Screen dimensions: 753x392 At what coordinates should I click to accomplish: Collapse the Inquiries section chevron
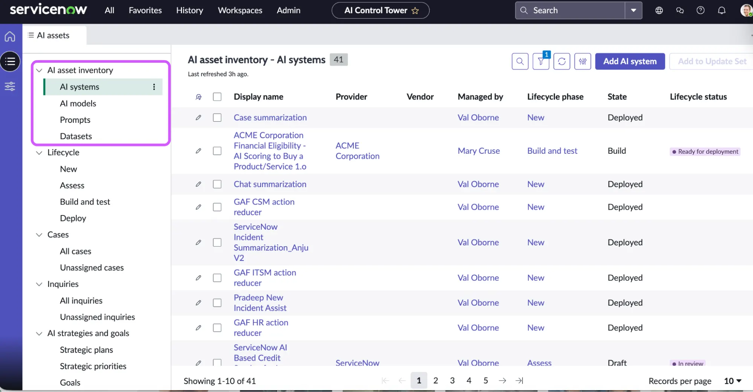click(39, 284)
